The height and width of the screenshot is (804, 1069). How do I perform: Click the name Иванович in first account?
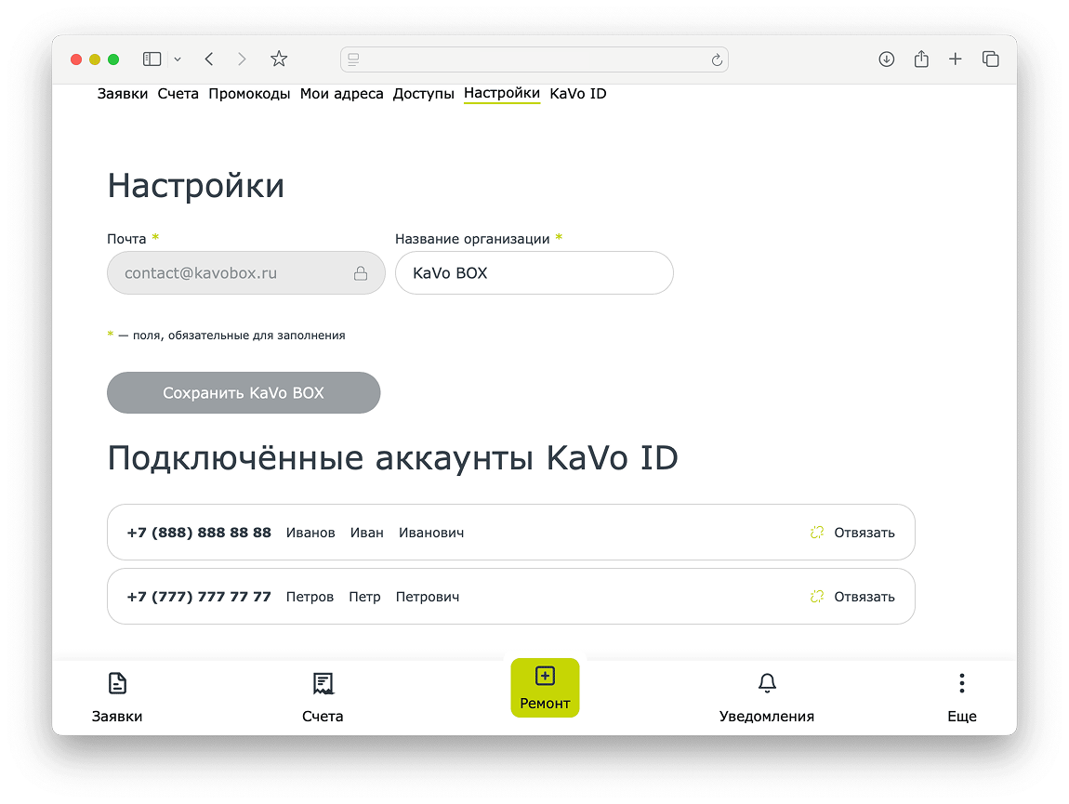[431, 533]
